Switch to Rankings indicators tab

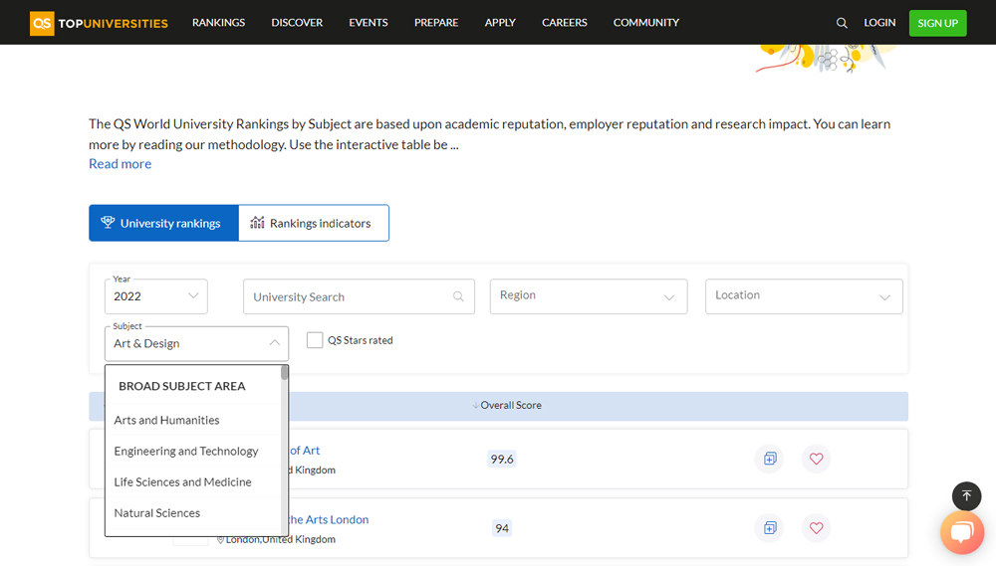click(x=314, y=223)
